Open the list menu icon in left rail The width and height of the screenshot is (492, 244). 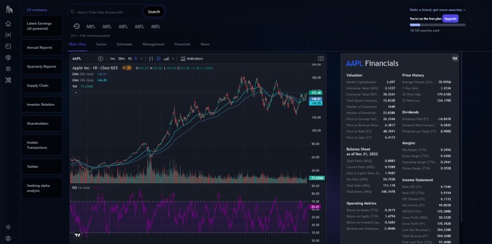[8, 69]
